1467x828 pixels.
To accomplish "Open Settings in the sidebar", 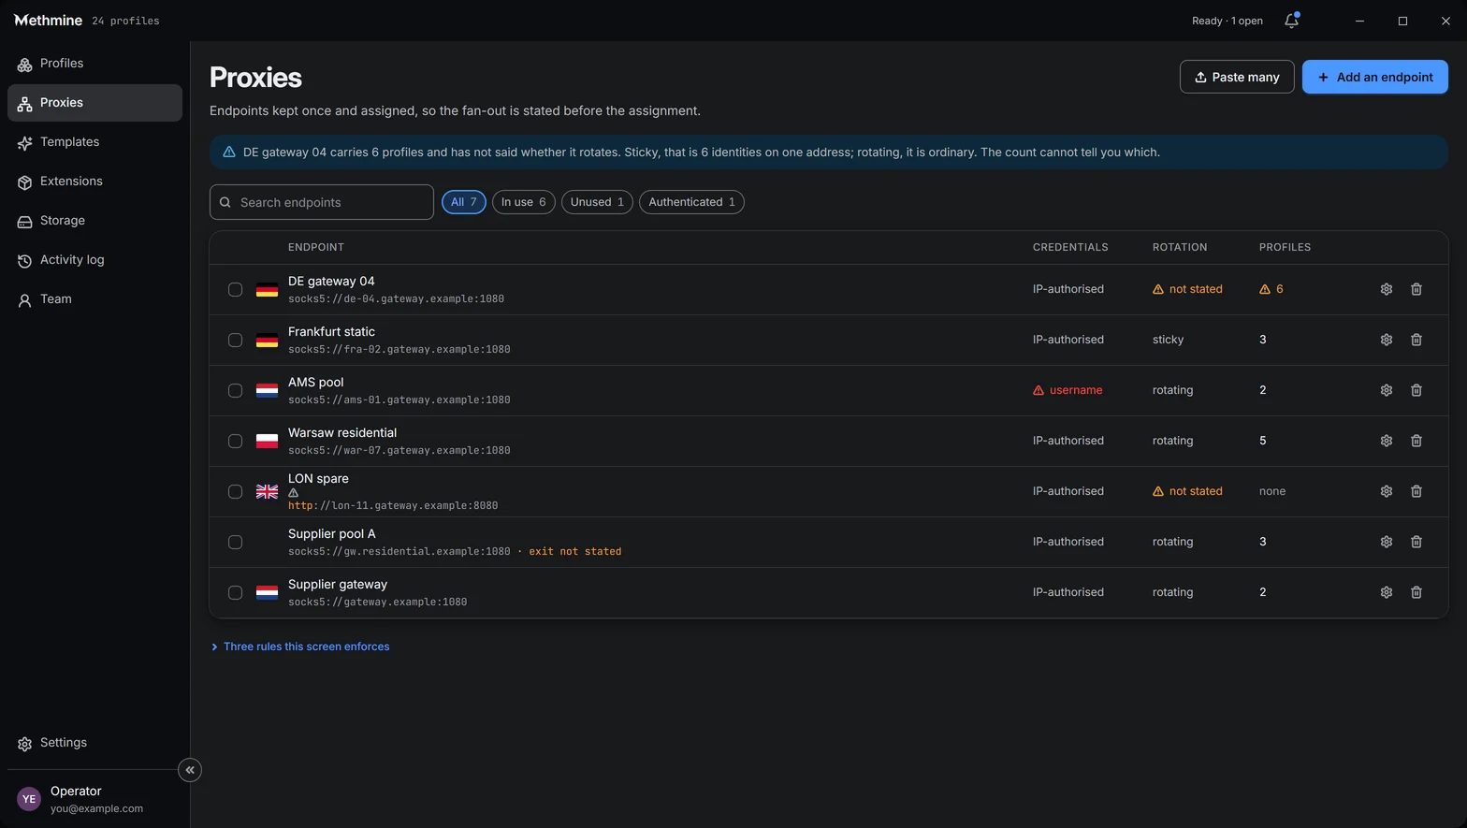I will pos(94,743).
